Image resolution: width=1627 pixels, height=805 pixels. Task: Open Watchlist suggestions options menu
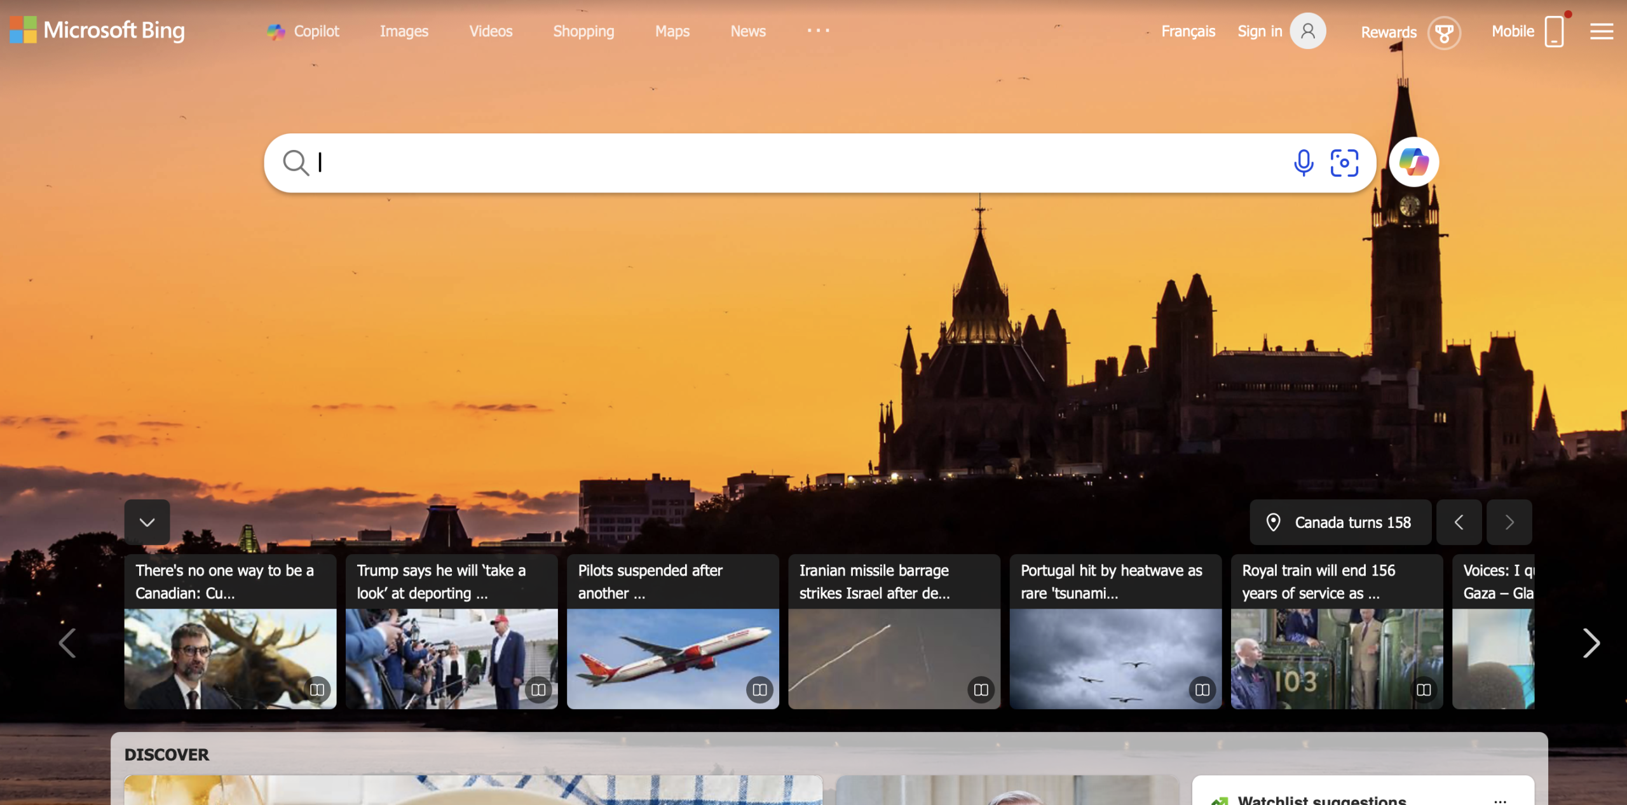pos(1500,800)
